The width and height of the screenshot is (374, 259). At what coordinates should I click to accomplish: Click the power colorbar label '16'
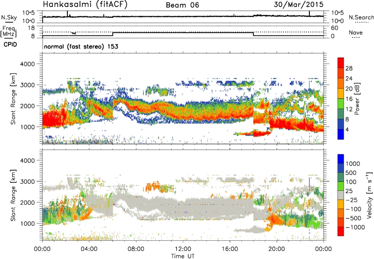pyautogui.click(x=349, y=99)
